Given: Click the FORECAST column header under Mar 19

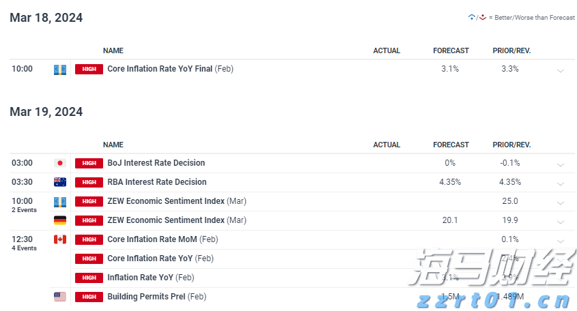Looking at the screenshot, I should pyautogui.click(x=451, y=145).
